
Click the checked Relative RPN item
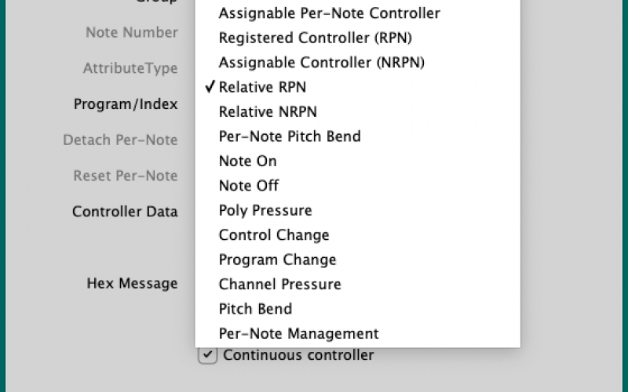pos(262,87)
